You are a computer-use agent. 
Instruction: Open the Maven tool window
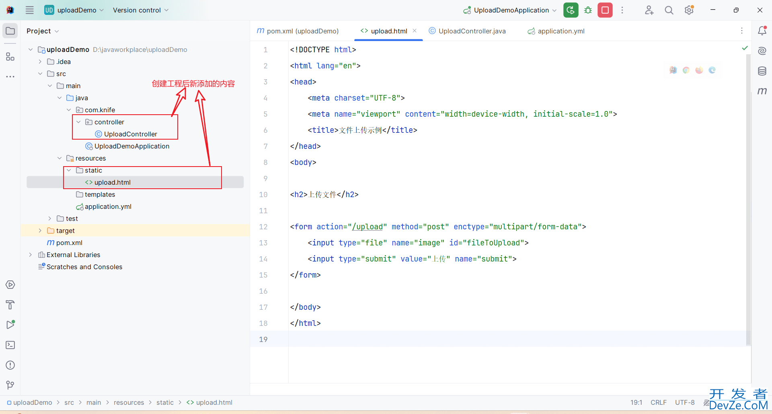tap(762, 91)
